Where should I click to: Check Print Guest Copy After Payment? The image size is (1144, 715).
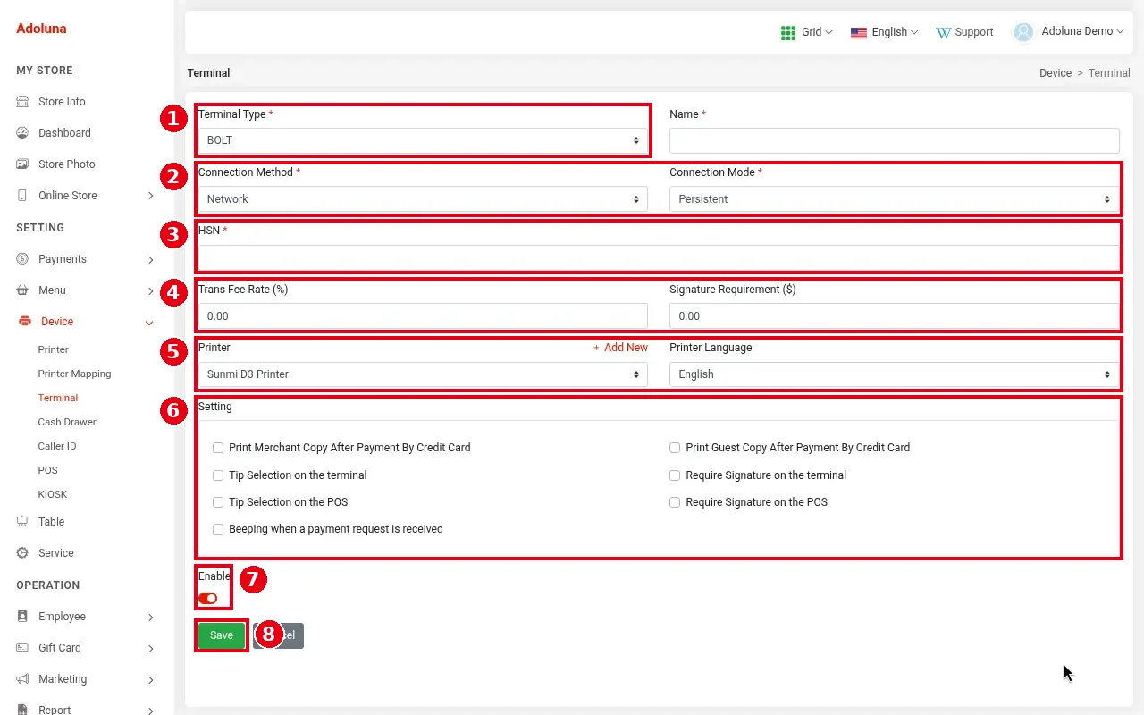pos(675,448)
